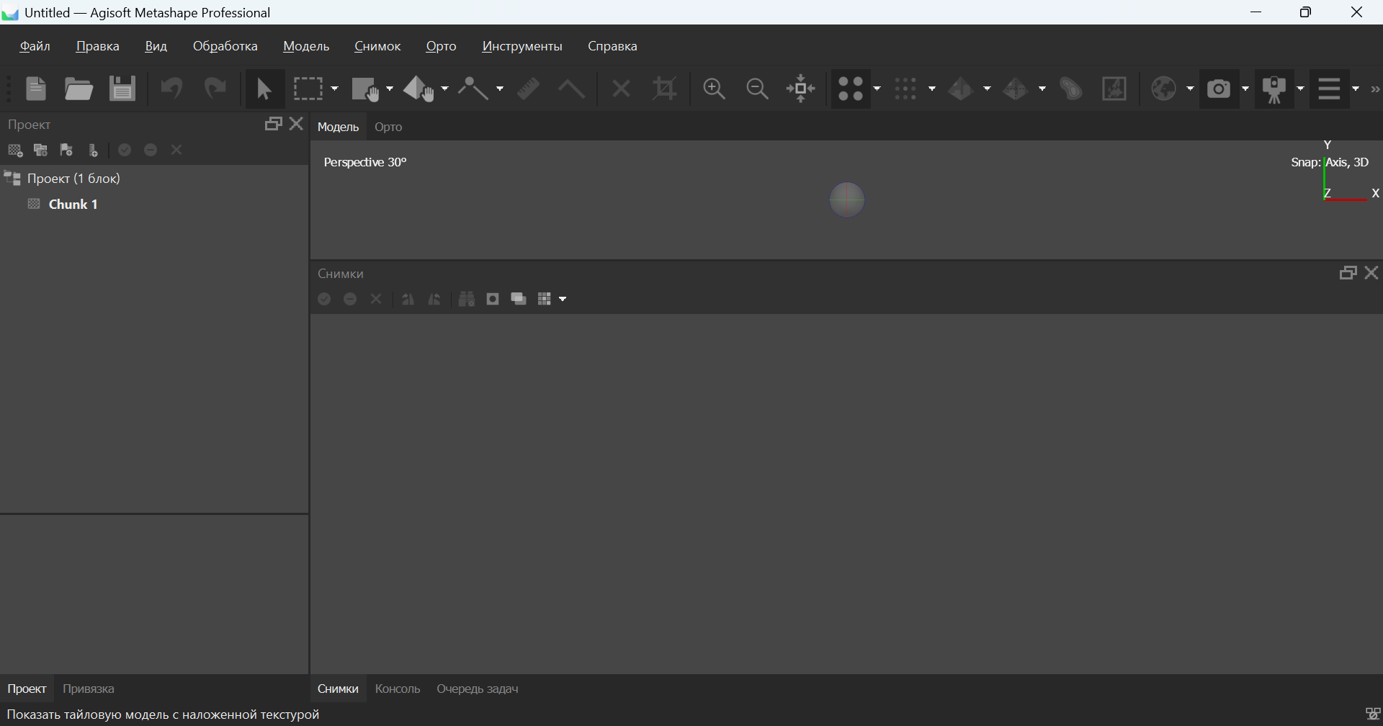Toggle the Show Cameras camera icon

(1219, 89)
